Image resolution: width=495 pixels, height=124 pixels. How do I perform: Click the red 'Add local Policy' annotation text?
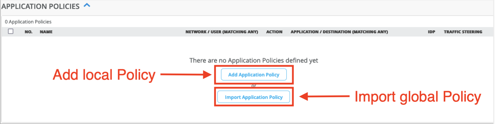click(x=104, y=75)
